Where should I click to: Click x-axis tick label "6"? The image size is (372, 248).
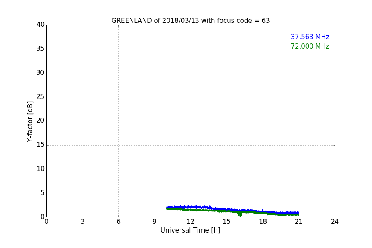pyautogui.click(x=118, y=222)
